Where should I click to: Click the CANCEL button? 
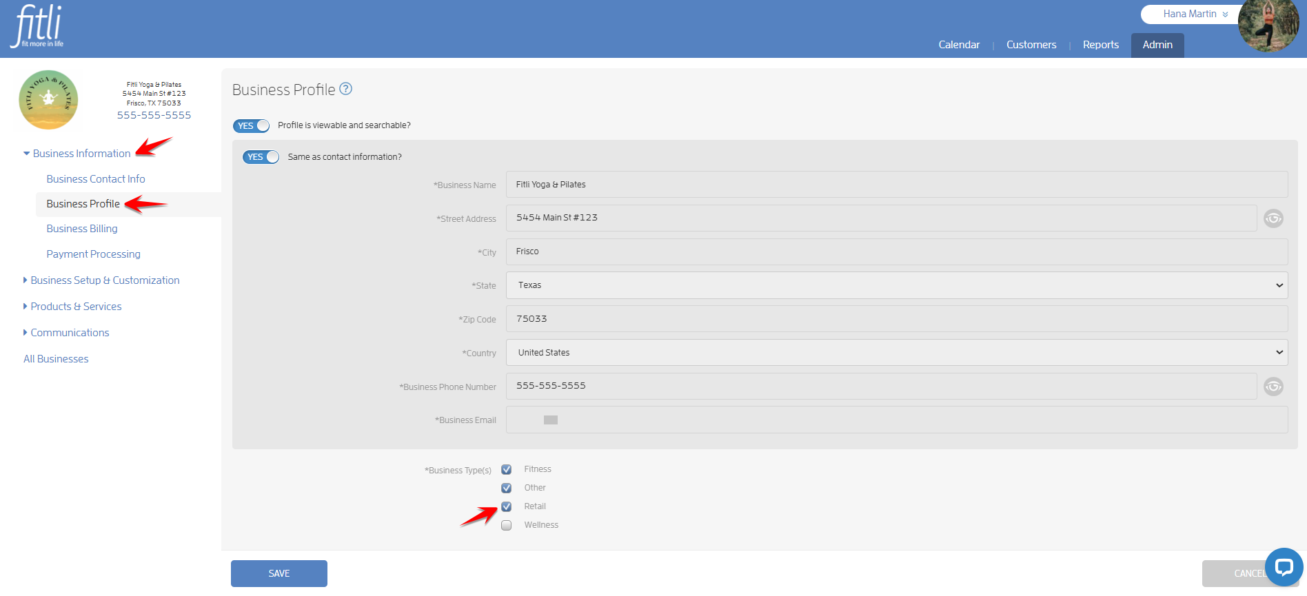coord(1250,573)
